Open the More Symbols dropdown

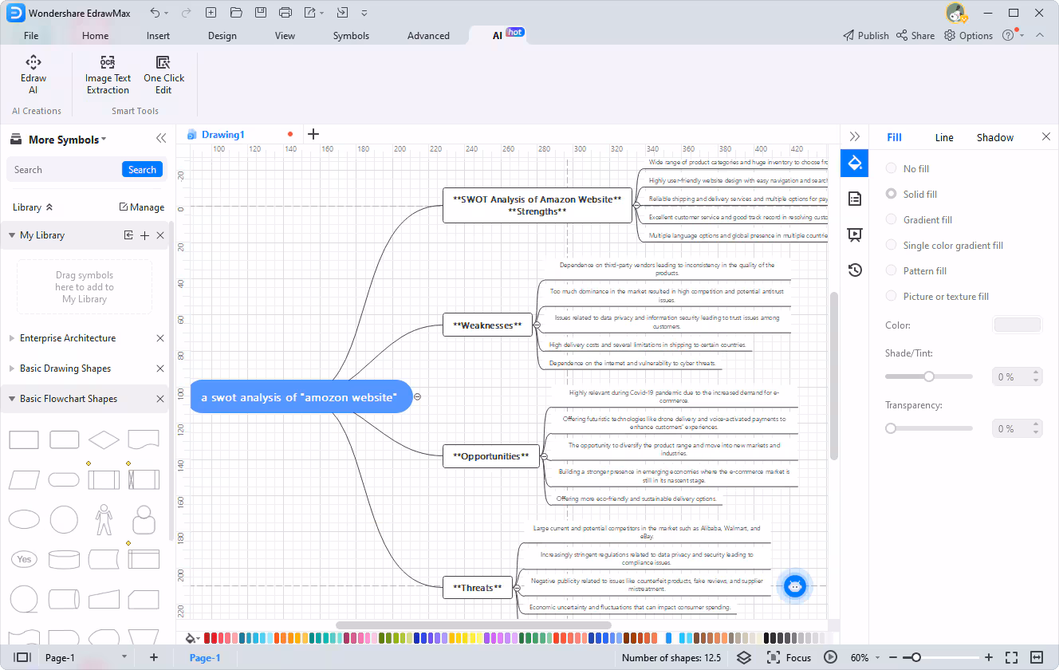67,140
